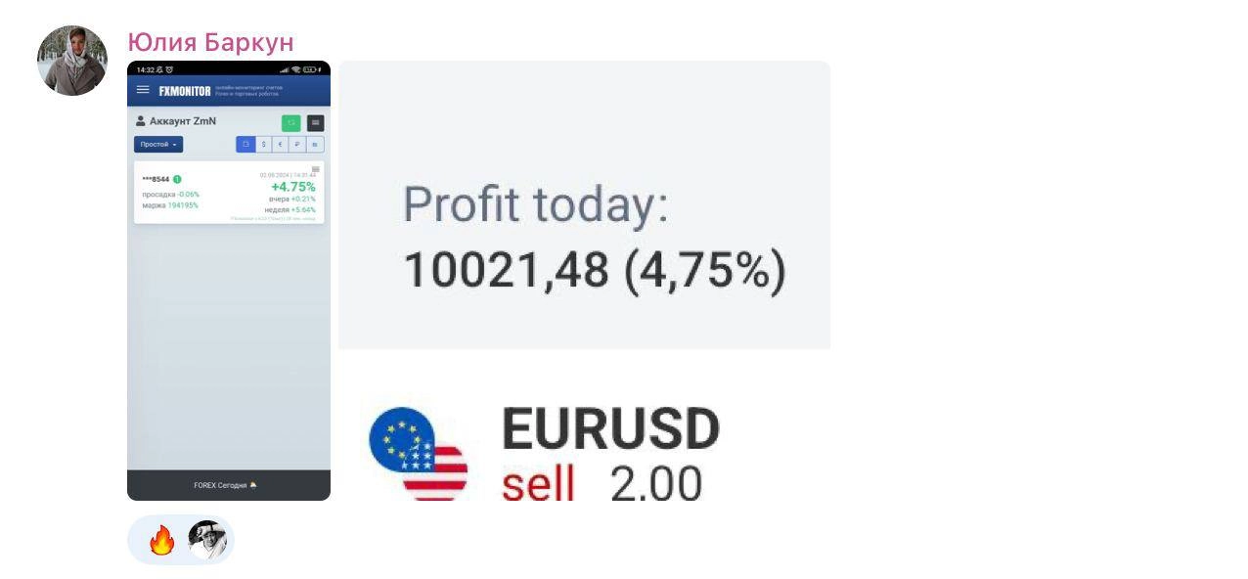Expand the Простой dropdown
Viewport: 1248px width, 579px height.
[158, 145]
